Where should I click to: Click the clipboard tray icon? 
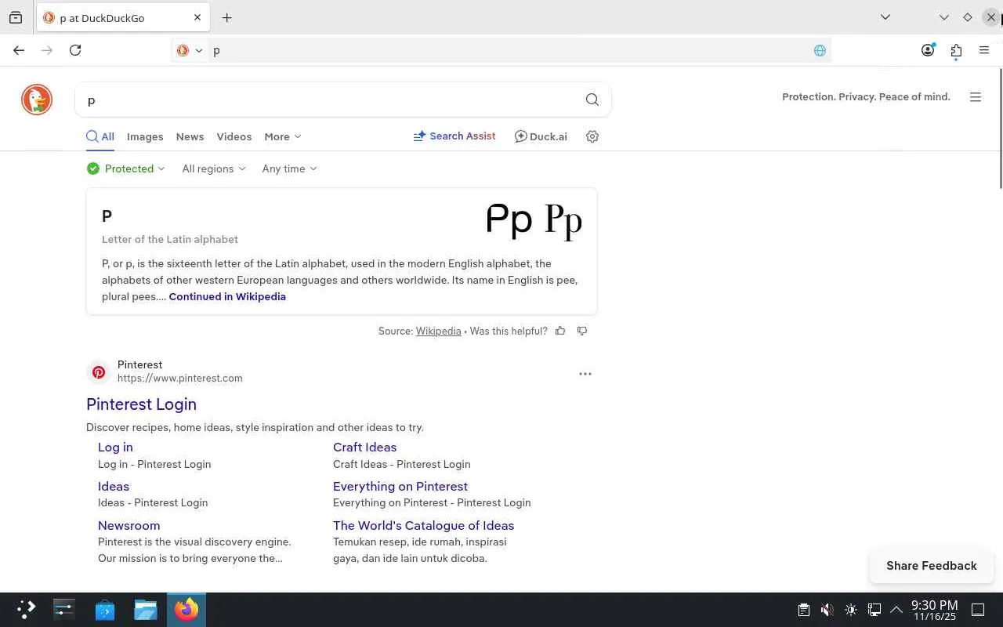803,610
